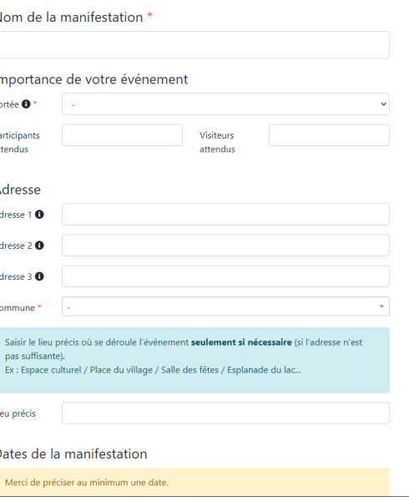Click the 'Merci de préciser' yellow notice
Viewport: 409px width, 497px height.
tap(194, 482)
